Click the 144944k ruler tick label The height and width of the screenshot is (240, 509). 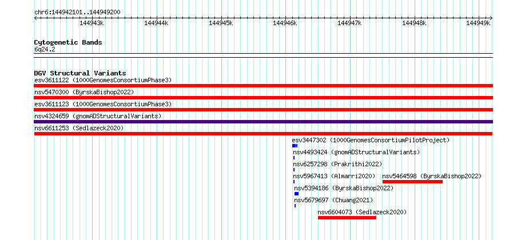click(157, 23)
